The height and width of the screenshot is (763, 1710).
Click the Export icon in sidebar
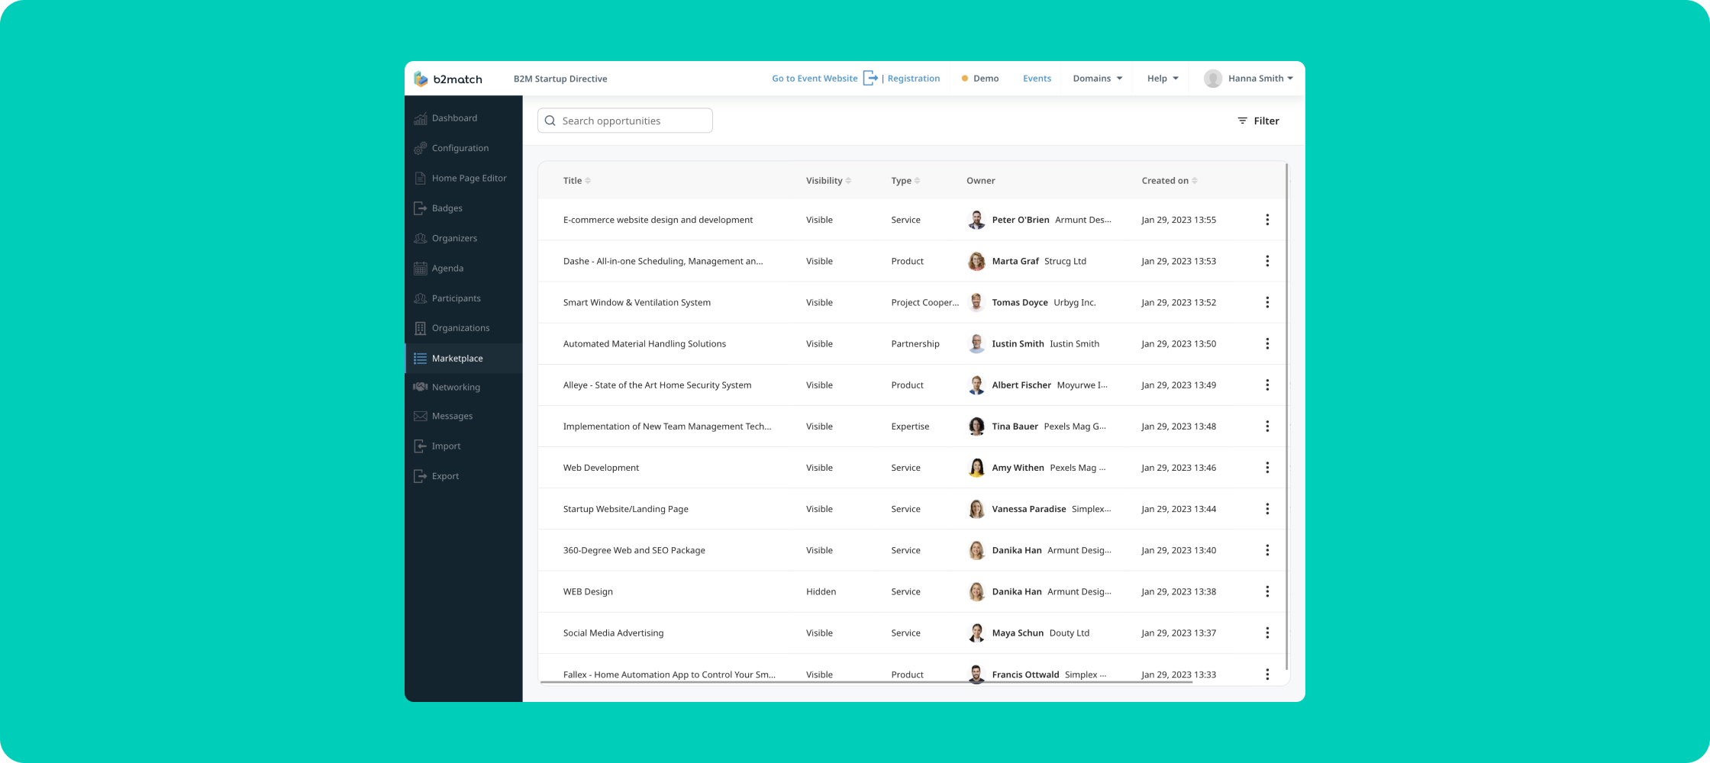pos(420,476)
